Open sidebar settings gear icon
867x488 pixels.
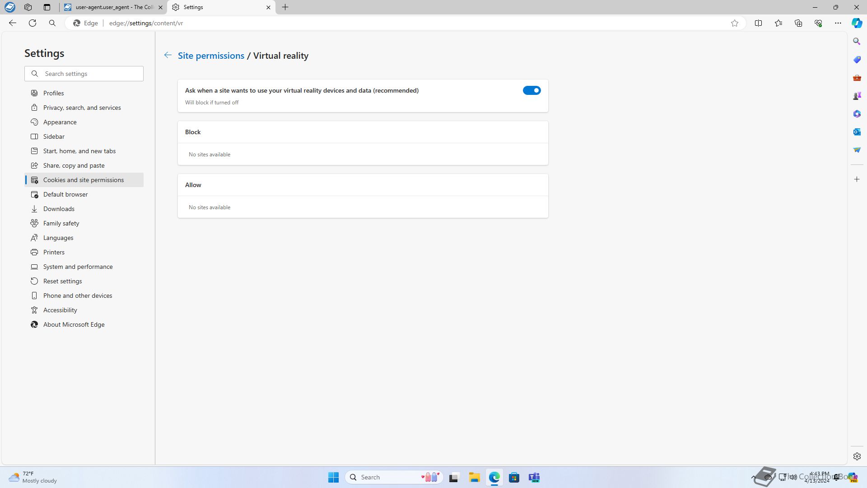coord(857,456)
